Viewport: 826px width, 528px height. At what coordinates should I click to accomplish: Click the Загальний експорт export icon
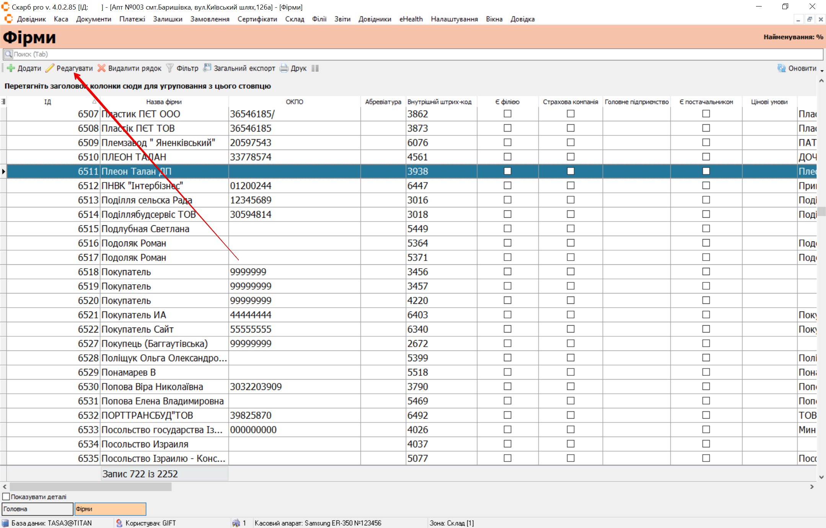point(207,68)
